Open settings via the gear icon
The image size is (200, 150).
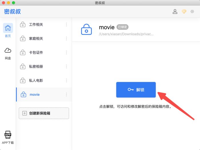tap(192, 11)
